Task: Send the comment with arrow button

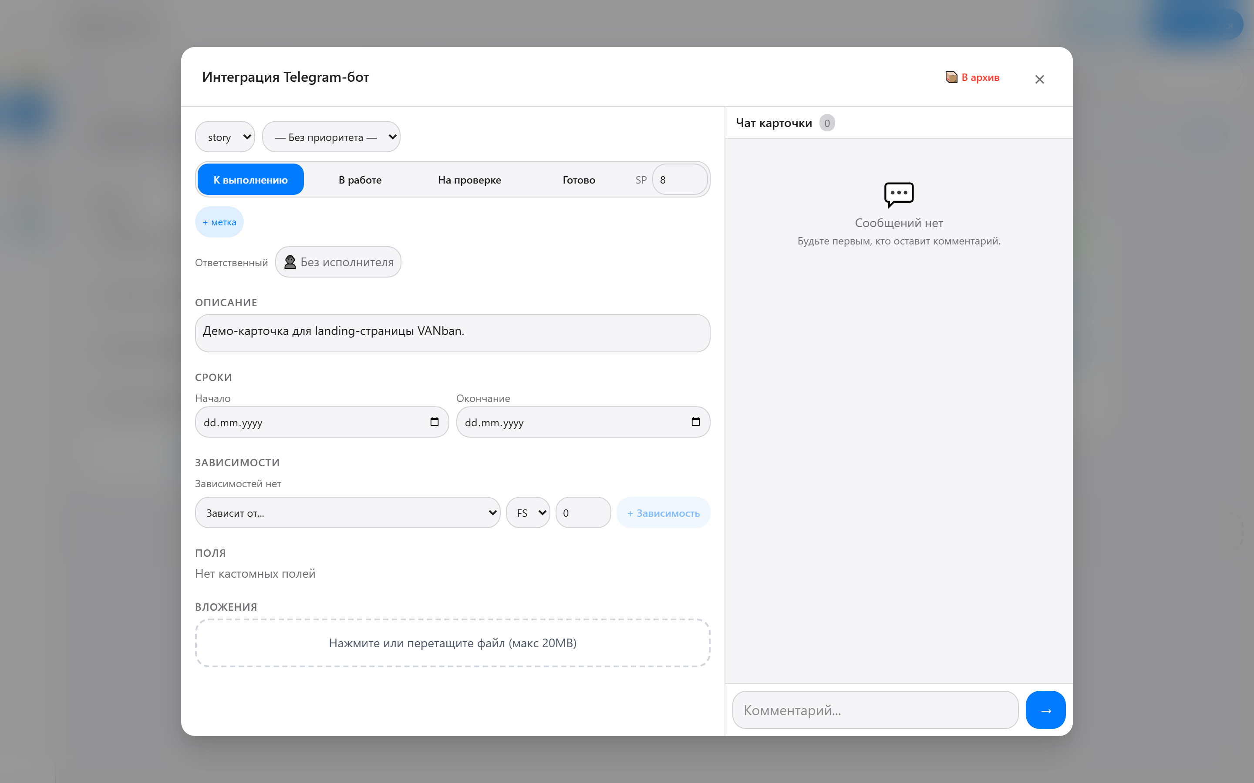Action: (x=1046, y=710)
